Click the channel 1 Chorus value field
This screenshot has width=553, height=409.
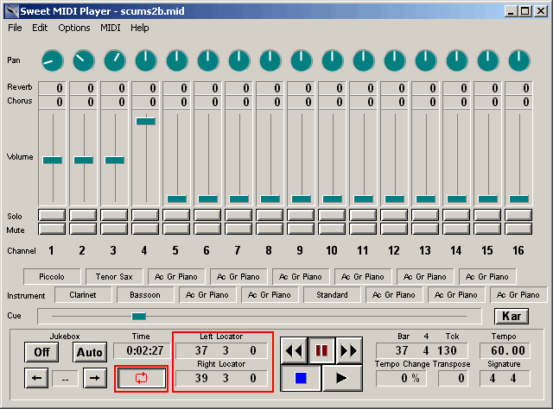pyautogui.click(x=52, y=102)
